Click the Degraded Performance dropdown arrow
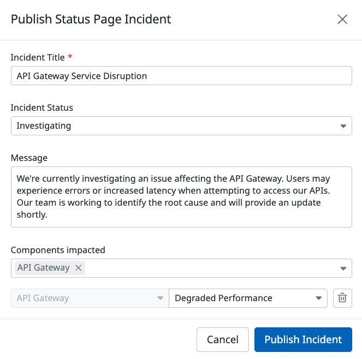Image resolution: width=362 pixels, height=359 pixels. [318, 298]
